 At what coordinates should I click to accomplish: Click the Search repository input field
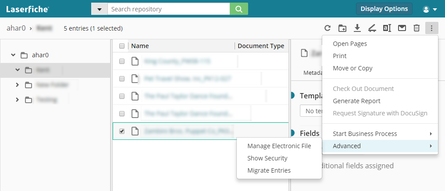pyautogui.click(x=168, y=9)
